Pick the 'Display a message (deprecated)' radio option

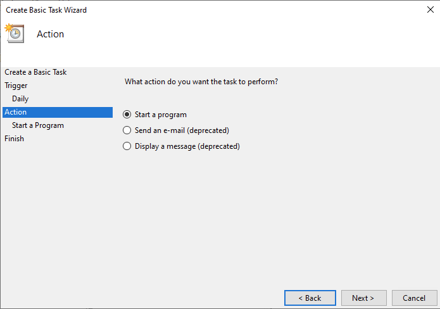(x=127, y=146)
